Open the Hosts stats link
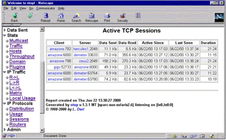Screen dimensions: 226x140 click(x=15, y=51)
